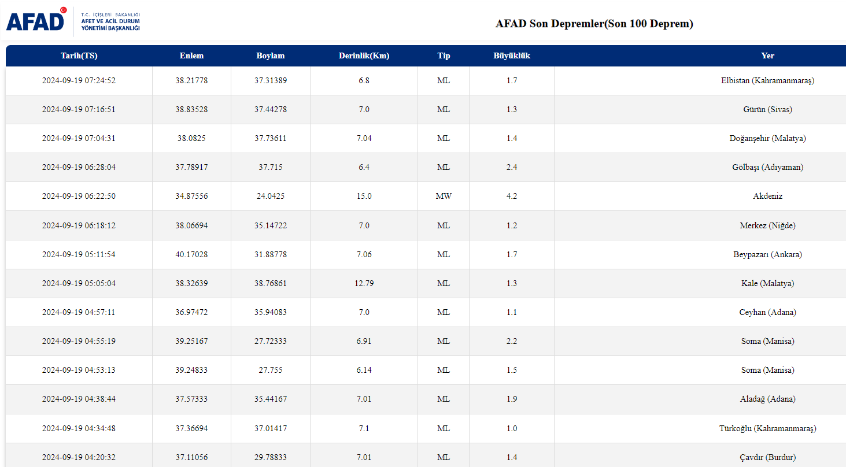This screenshot has width=846, height=467.
Task: Click the Tarih(TS) column header
Action: 79,56
